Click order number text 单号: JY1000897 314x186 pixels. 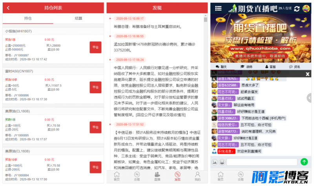17,55
